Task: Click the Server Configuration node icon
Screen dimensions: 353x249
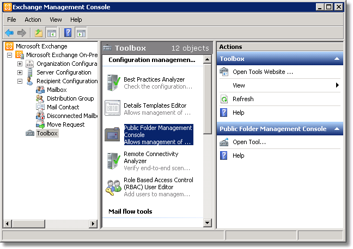Action: coord(29,72)
